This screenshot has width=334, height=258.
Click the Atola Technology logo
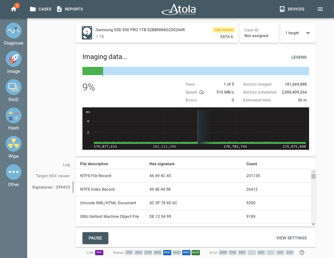point(179,9)
